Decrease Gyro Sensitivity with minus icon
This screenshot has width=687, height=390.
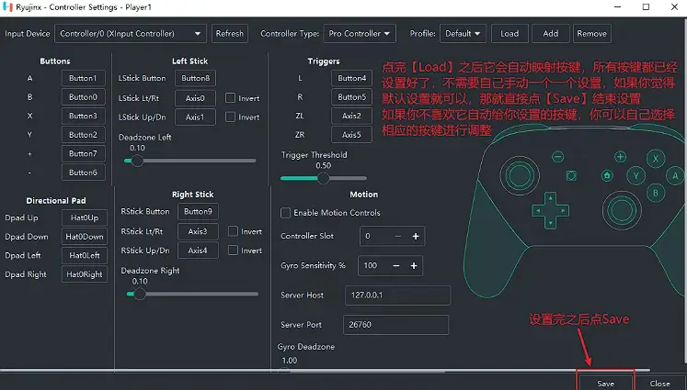pyautogui.click(x=396, y=266)
